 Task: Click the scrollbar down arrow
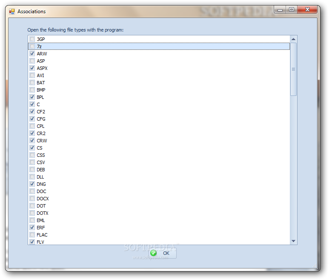click(x=293, y=241)
